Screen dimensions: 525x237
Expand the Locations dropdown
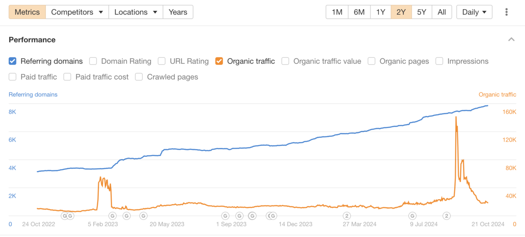pos(136,12)
